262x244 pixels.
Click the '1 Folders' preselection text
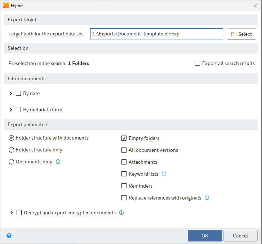(x=78, y=63)
